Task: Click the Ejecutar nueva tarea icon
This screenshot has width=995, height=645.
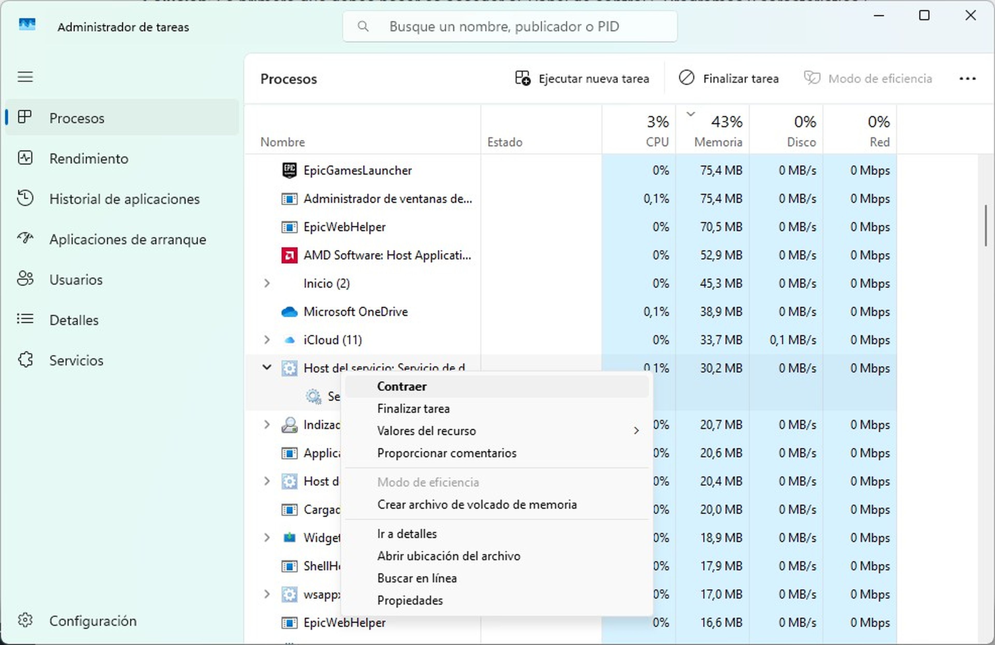Action: tap(523, 78)
